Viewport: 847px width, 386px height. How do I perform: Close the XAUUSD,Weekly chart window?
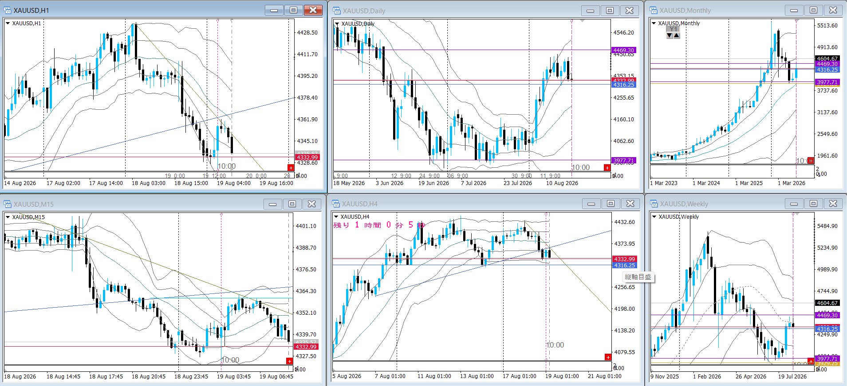click(x=833, y=204)
